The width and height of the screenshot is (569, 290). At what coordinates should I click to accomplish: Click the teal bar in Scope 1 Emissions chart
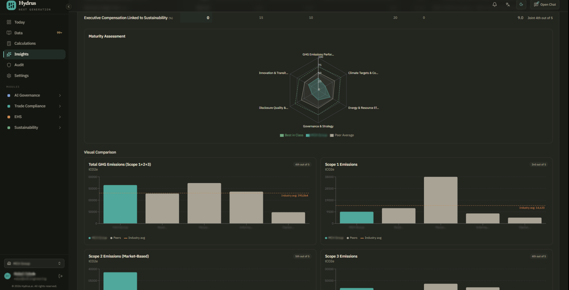(x=357, y=217)
